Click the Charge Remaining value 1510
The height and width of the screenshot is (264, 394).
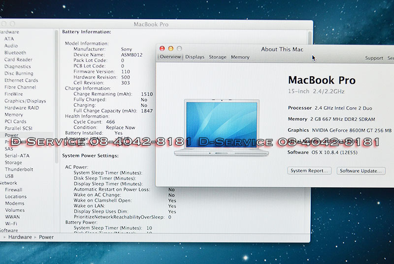click(147, 94)
